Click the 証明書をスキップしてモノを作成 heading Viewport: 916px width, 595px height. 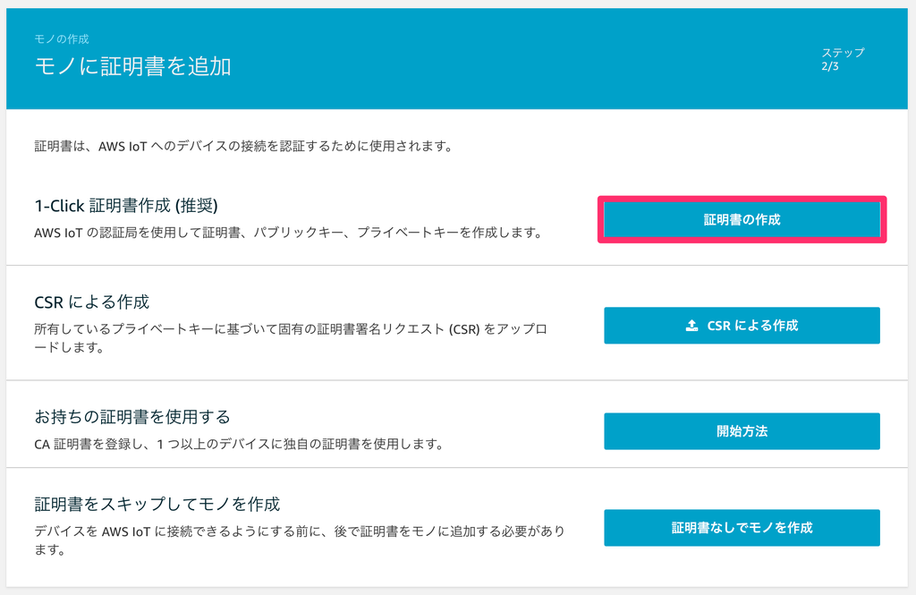(157, 504)
